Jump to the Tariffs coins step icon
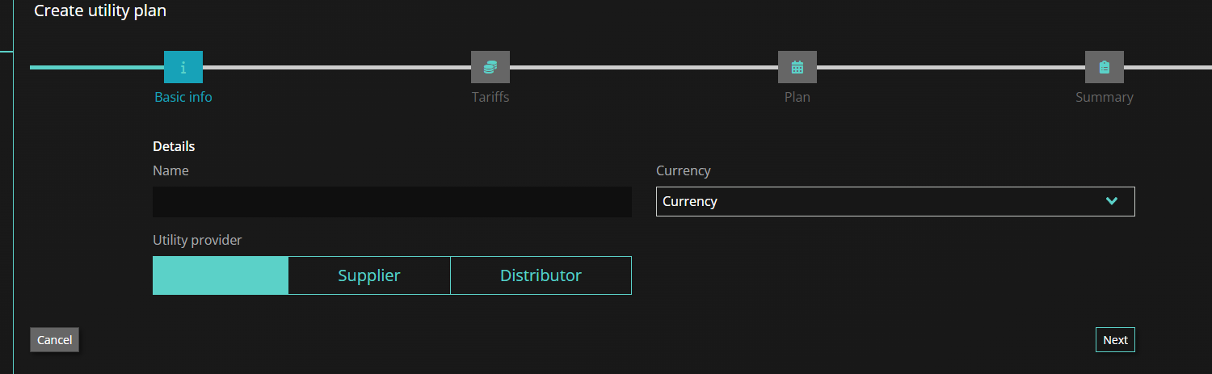The width and height of the screenshot is (1212, 374). (490, 67)
